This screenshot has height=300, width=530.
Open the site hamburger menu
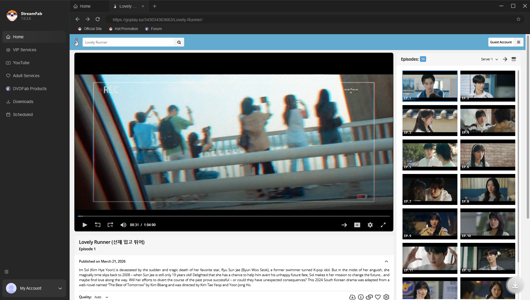(x=518, y=42)
